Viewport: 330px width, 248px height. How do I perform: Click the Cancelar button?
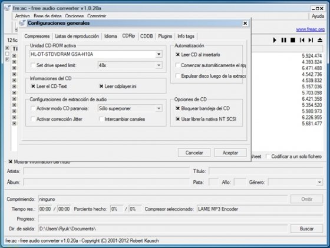[194, 153]
